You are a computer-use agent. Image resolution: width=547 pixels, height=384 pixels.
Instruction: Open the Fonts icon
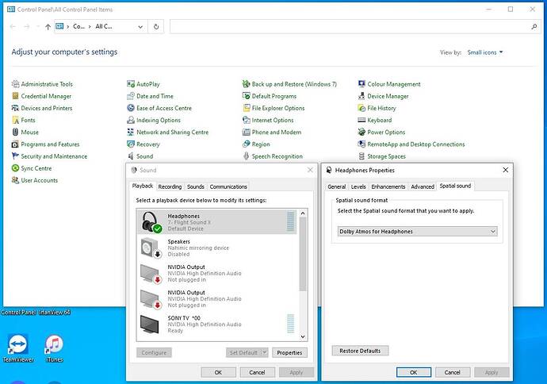(x=15, y=120)
